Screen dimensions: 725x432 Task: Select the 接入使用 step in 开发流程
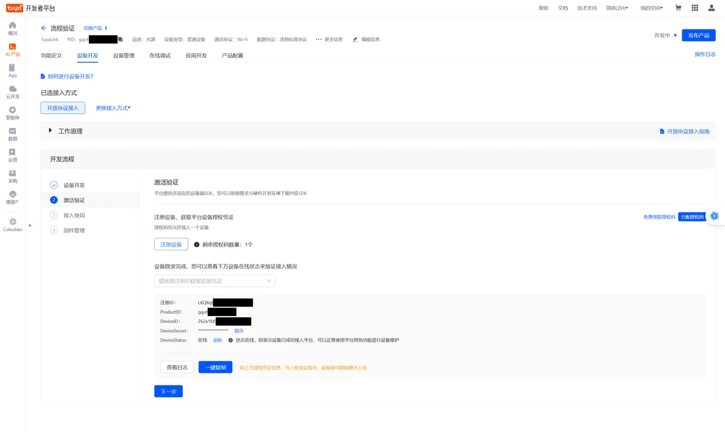tap(74, 215)
